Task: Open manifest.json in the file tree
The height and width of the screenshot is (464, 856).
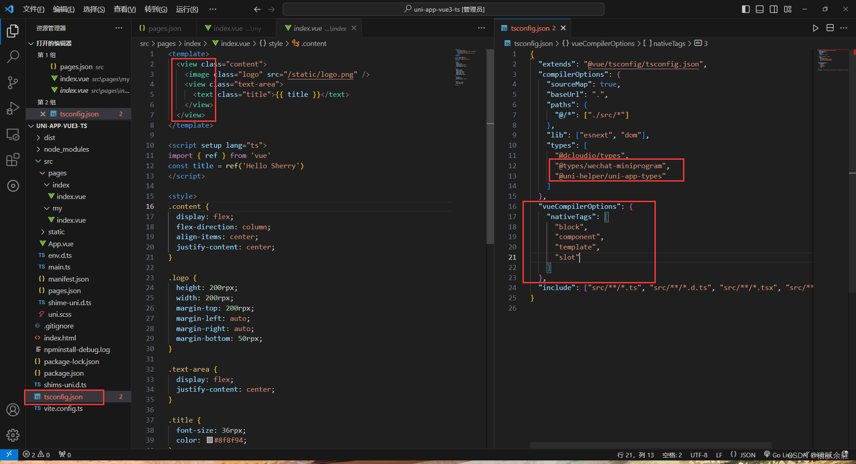Action: click(69, 279)
